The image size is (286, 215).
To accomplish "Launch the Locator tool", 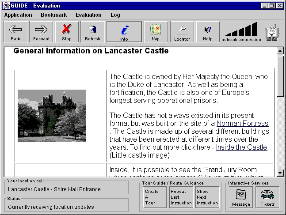I will [x=182, y=32].
